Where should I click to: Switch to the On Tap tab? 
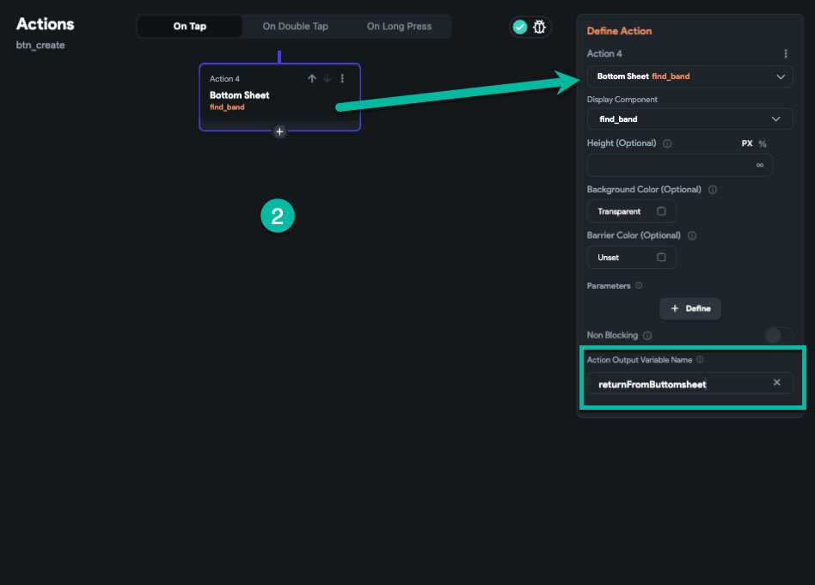pos(190,26)
